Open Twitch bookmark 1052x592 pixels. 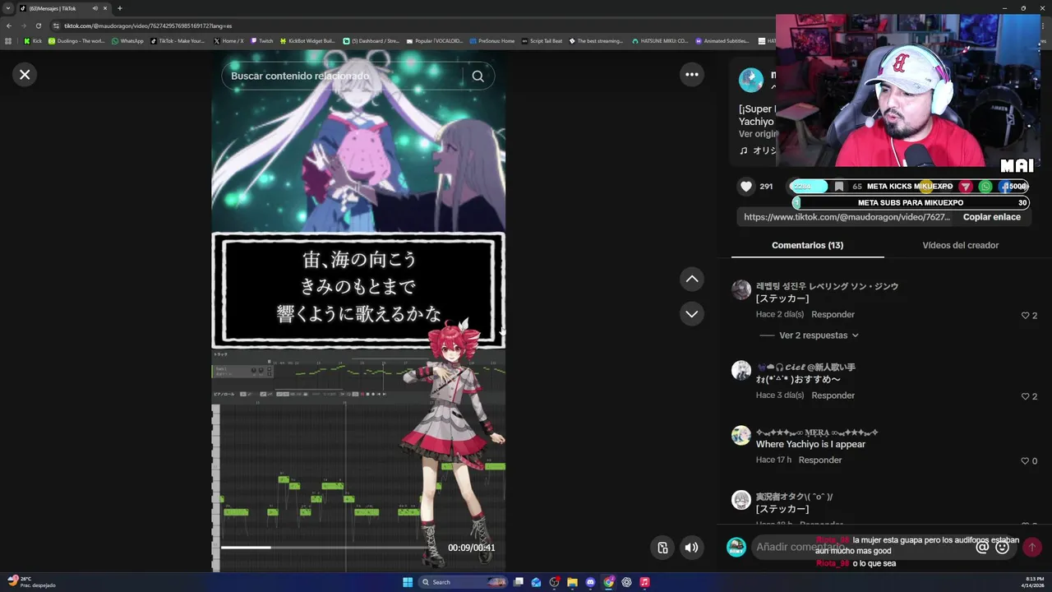pos(261,41)
